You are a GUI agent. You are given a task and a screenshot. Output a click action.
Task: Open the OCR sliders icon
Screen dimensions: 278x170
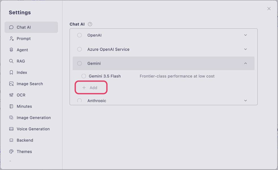[11, 95]
